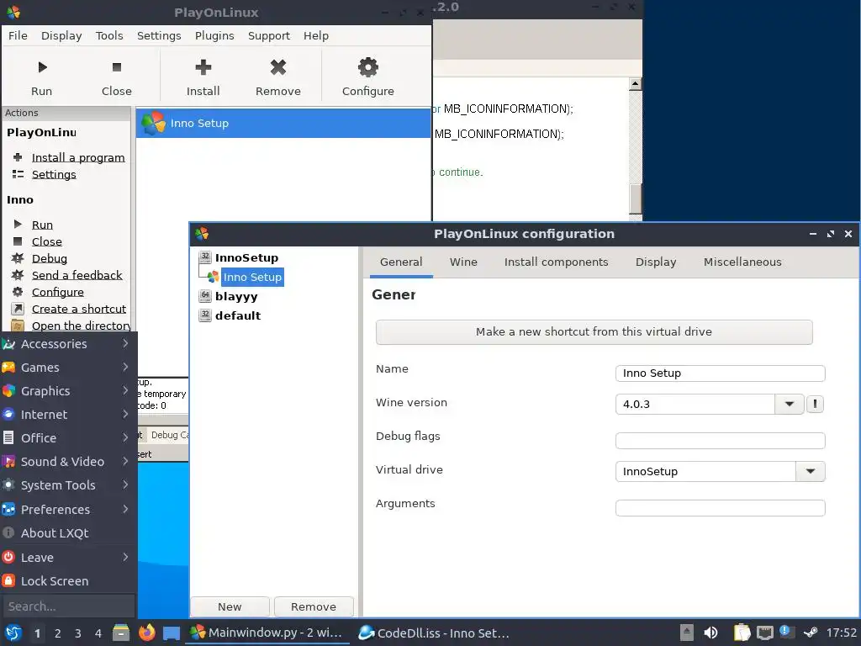This screenshot has width=861, height=646.
Task: Expand the System Tools submenu
Action: tap(67, 485)
